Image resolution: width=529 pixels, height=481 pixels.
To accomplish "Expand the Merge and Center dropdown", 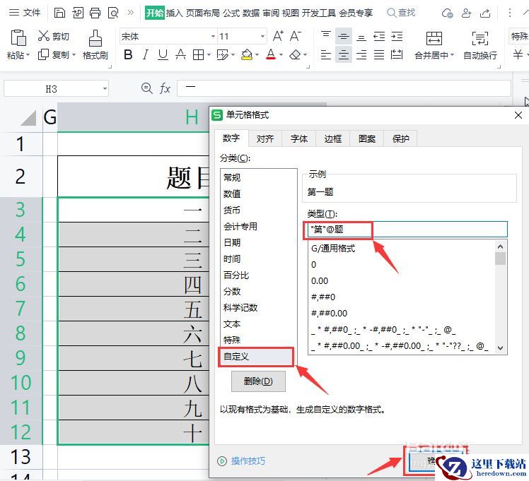I will [x=452, y=54].
